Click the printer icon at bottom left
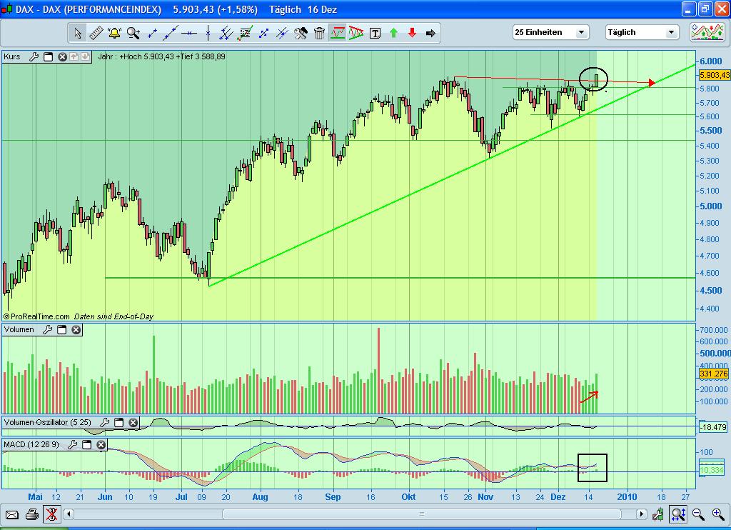The height and width of the screenshot is (530, 731). 31,514
